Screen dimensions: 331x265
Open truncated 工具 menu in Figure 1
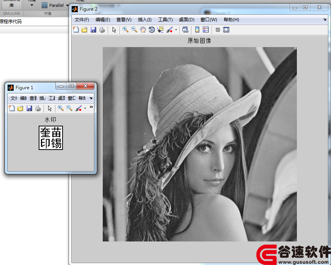point(52,98)
